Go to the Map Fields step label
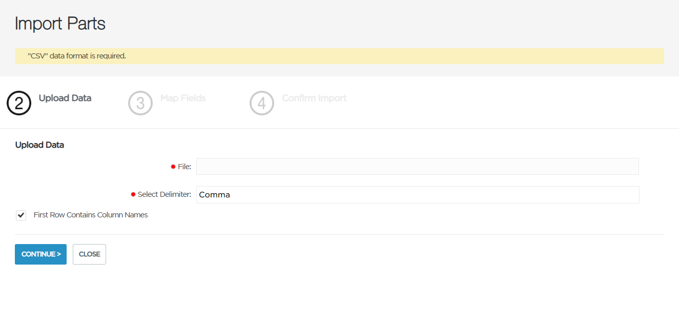679x322 pixels. (183, 98)
